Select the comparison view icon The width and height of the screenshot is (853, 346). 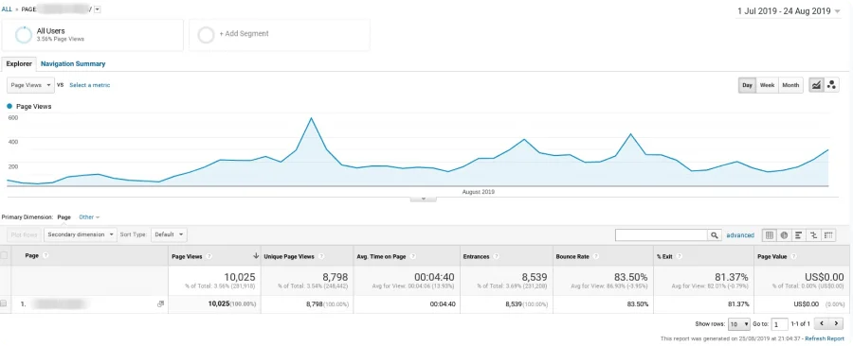point(813,234)
